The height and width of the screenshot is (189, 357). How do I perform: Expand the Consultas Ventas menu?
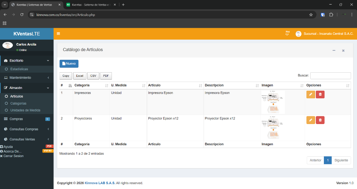tap(26, 139)
